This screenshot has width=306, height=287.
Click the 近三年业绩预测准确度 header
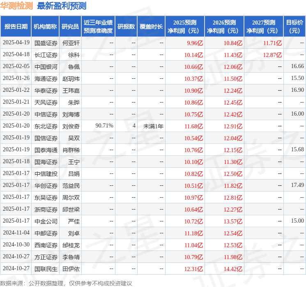pos(98,27)
